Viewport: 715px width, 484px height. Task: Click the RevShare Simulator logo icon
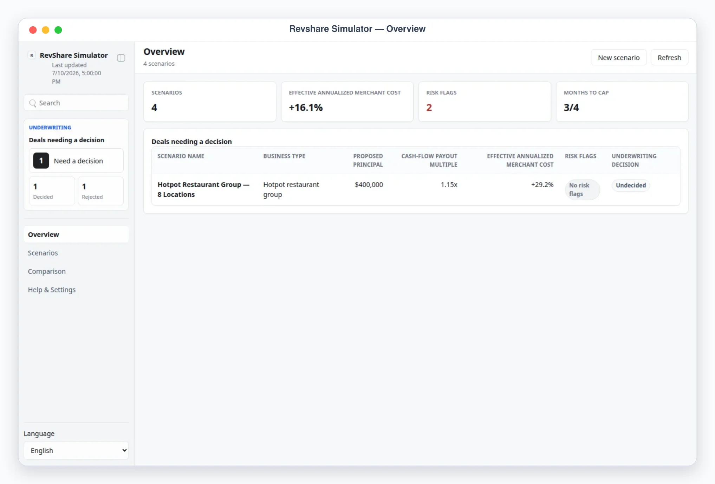pyautogui.click(x=32, y=55)
